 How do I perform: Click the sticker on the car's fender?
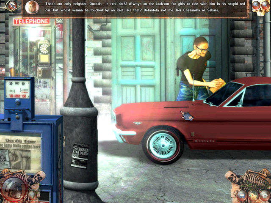point(187,115)
